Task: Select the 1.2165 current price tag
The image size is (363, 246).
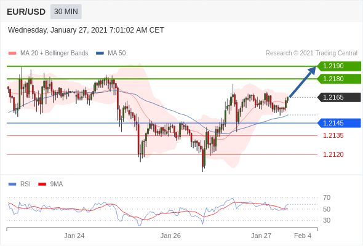Action: (x=339, y=97)
